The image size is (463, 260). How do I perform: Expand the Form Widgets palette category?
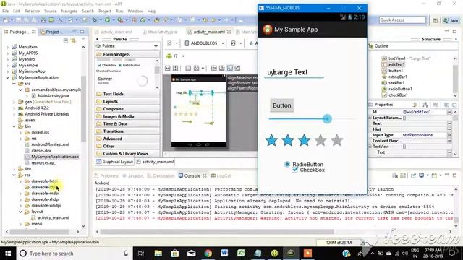point(127,54)
